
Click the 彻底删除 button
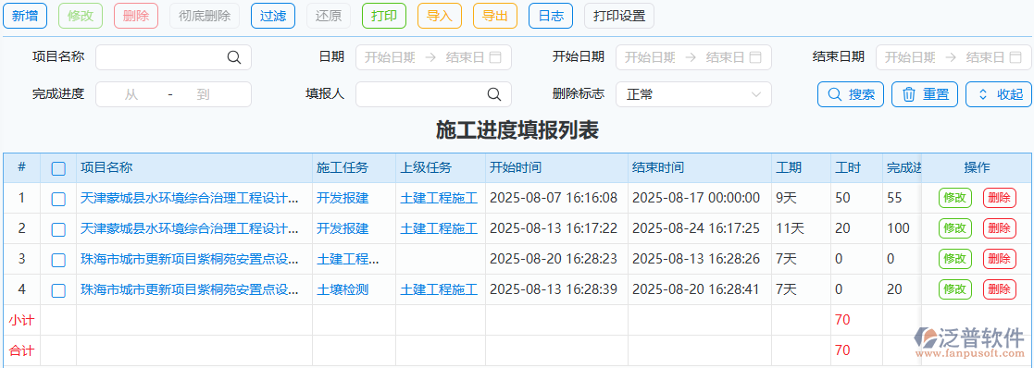pyautogui.click(x=205, y=17)
